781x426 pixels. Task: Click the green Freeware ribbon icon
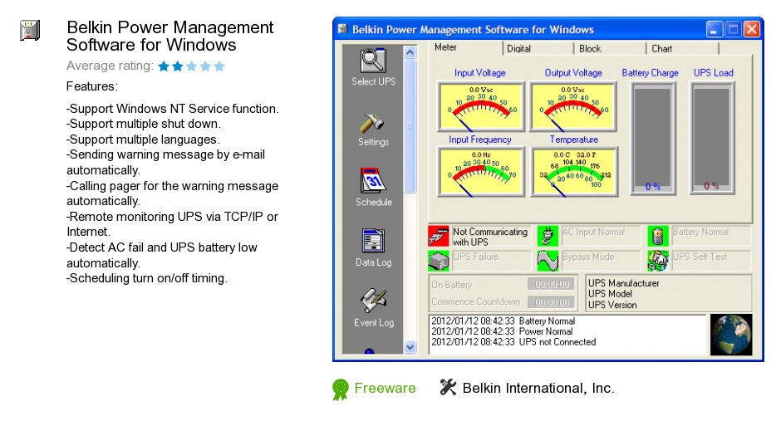pyautogui.click(x=340, y=389)
